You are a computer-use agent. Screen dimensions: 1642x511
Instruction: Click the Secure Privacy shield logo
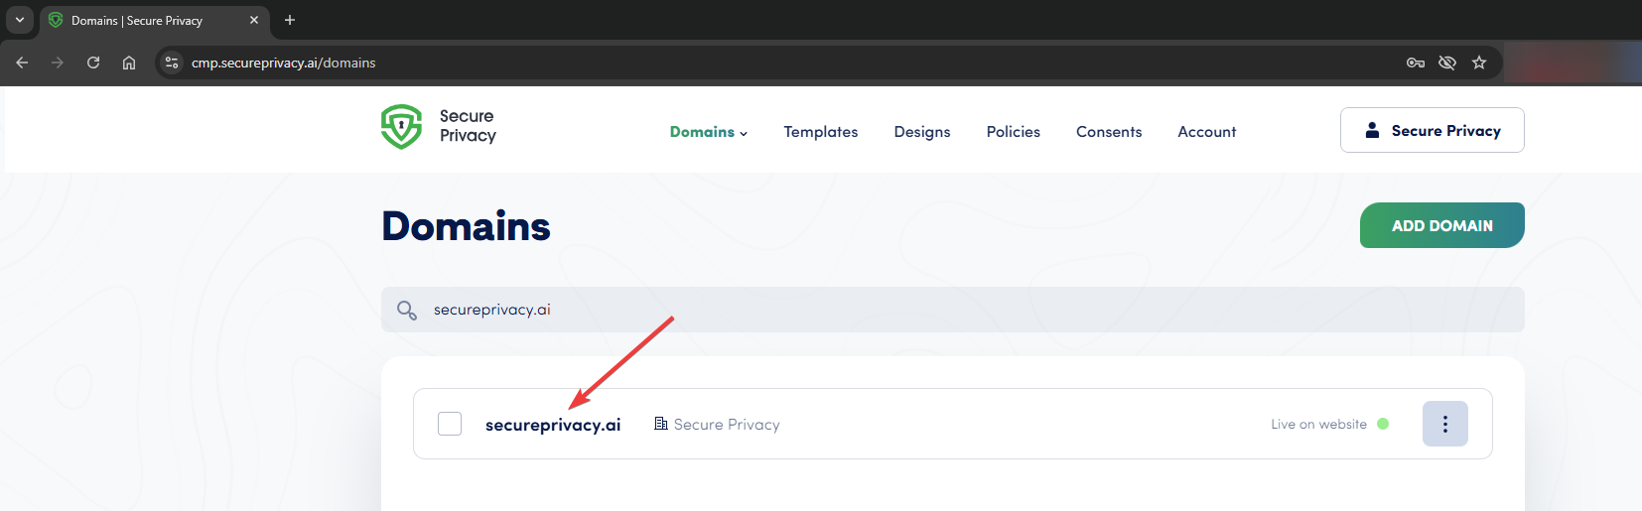click(401, 127)
